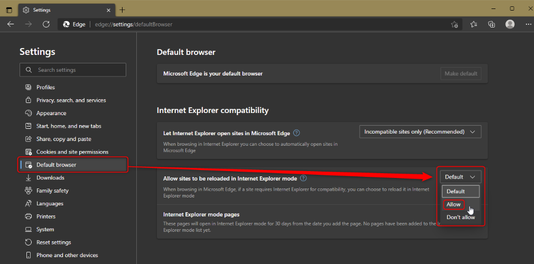The width and height of the screenshot is (534, 264).
Task: Click the forward navigation arrow
Action: 29,24
